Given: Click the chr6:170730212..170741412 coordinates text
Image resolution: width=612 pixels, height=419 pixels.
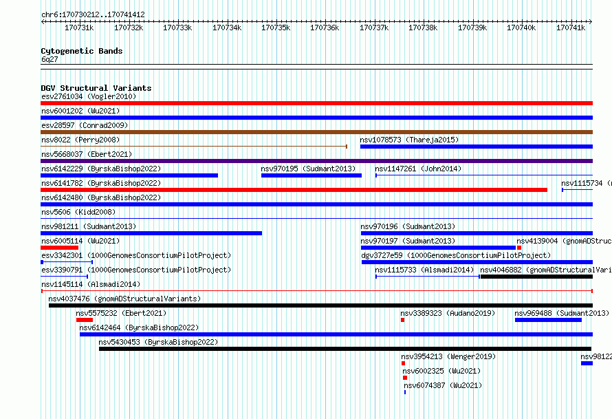Looking at the screenshot, I should pos(93,14).
